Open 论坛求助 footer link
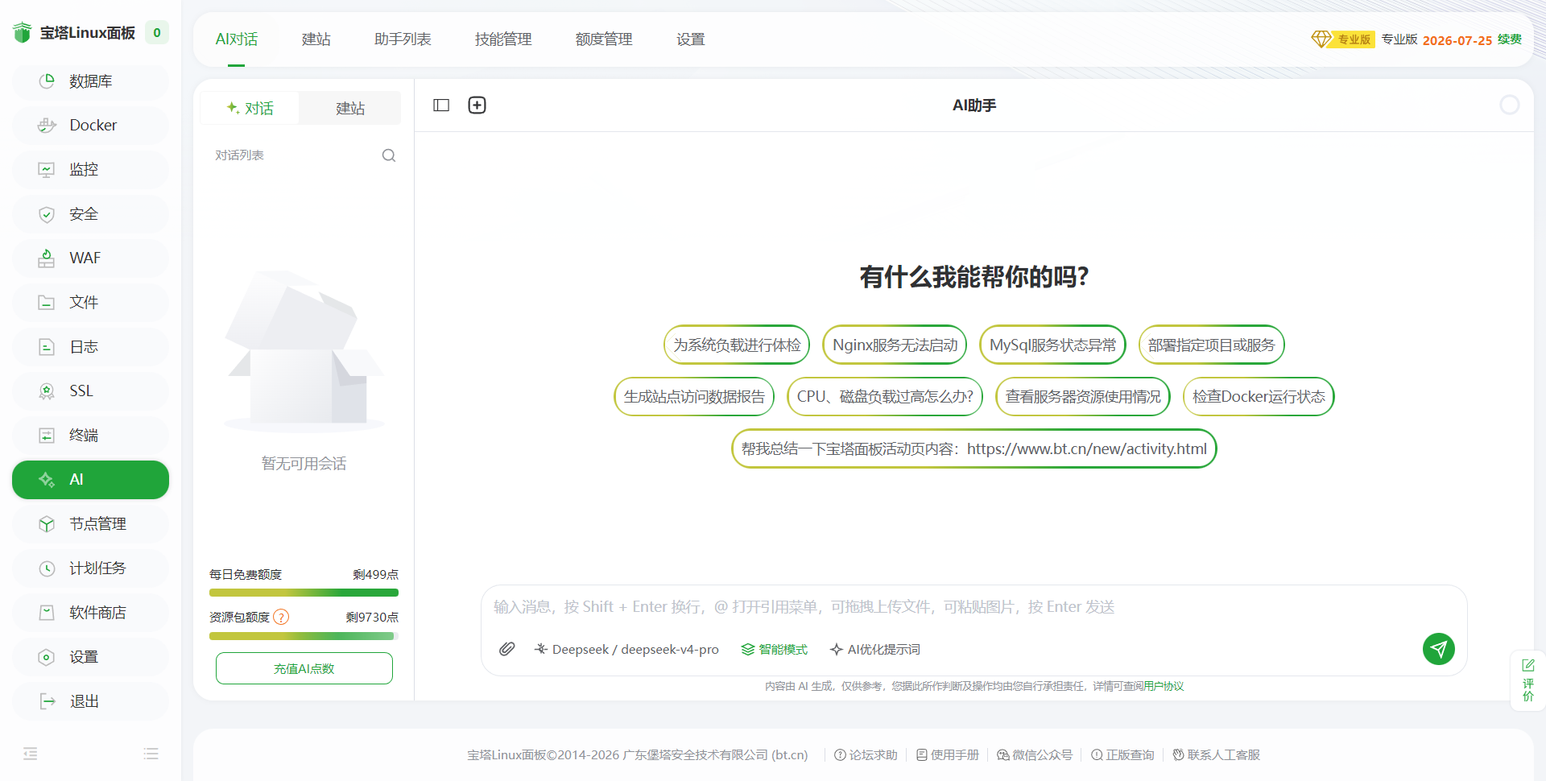 866,754
